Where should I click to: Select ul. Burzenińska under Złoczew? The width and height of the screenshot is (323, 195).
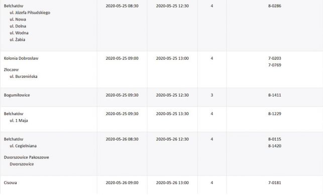click(24, 76)
